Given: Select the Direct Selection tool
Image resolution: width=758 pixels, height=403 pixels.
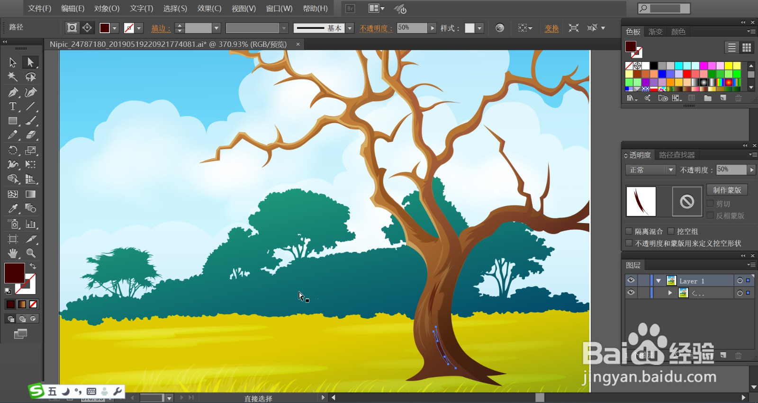Looking at the screenshot, I should click(x=30, y=62).
